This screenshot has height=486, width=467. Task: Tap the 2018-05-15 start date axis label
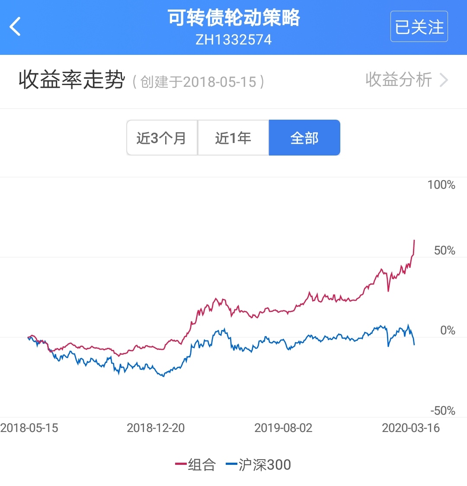[x=29, y=428]
